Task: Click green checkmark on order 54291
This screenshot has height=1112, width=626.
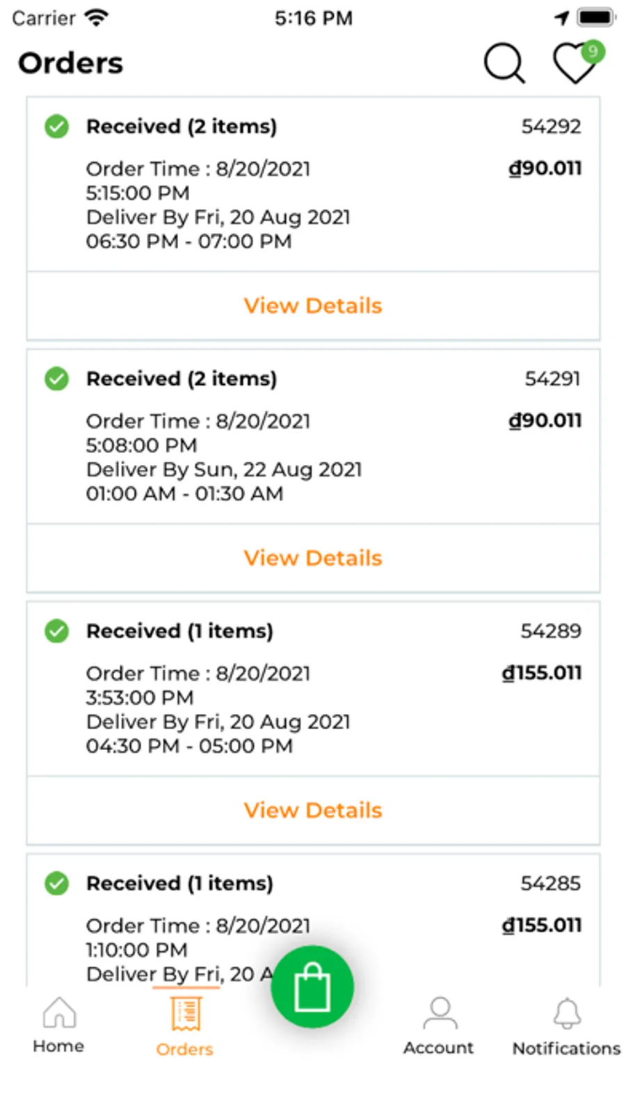Action: point(57,379)
